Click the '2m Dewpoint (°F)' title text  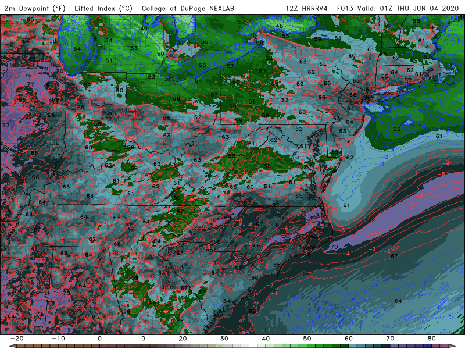(34, 8)
